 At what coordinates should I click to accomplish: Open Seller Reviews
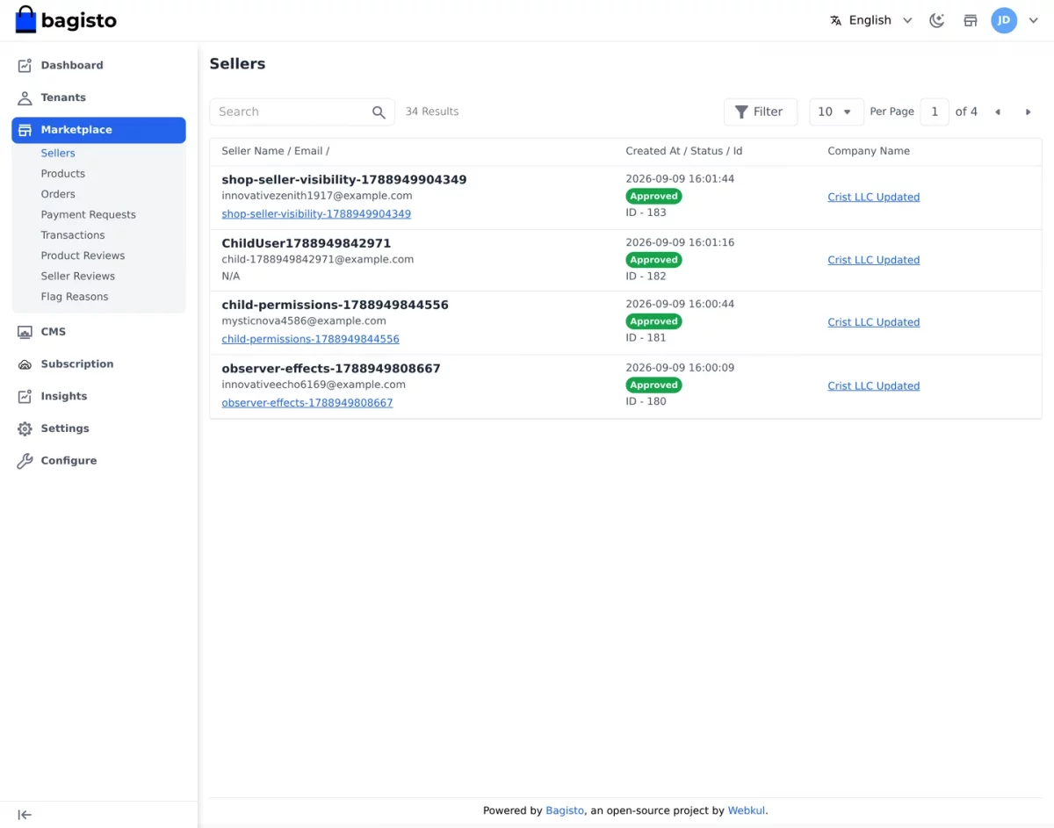pos(78,276)
